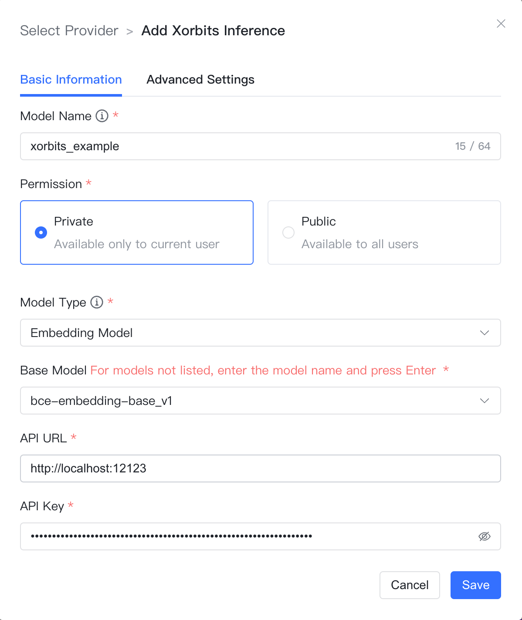
Task: Toggle API Key visibility eye icon
Action: tap(485, 536)
